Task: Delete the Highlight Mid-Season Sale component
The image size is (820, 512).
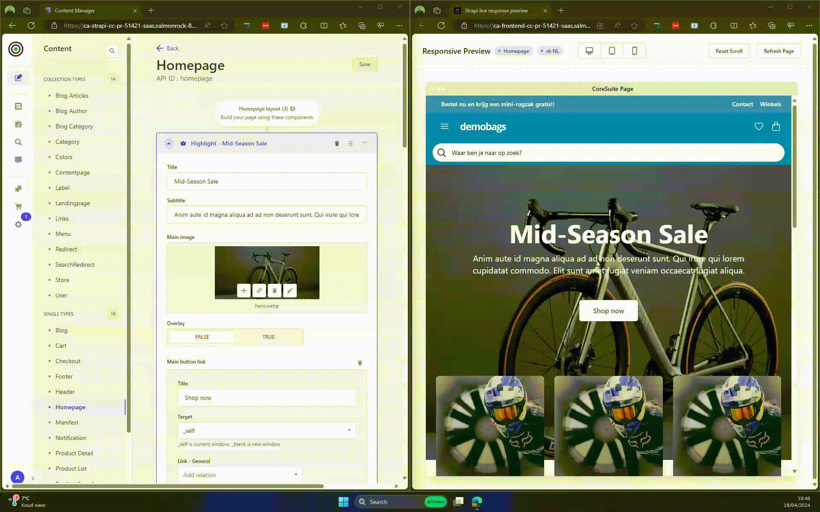Action: click(x=337, y=143)
